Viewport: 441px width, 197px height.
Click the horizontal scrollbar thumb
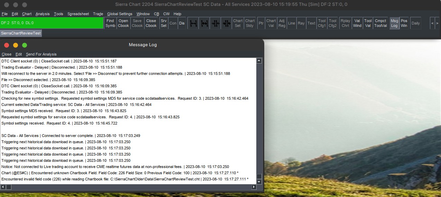click(9, 187)
